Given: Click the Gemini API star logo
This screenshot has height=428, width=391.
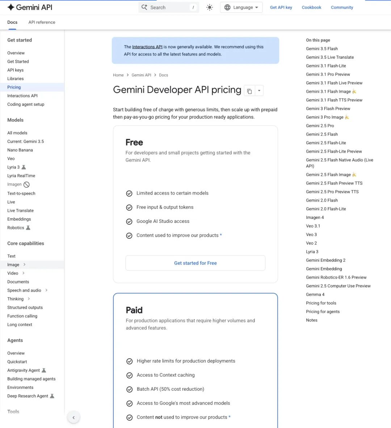Looking at the screenshot, I should [10, 7].
